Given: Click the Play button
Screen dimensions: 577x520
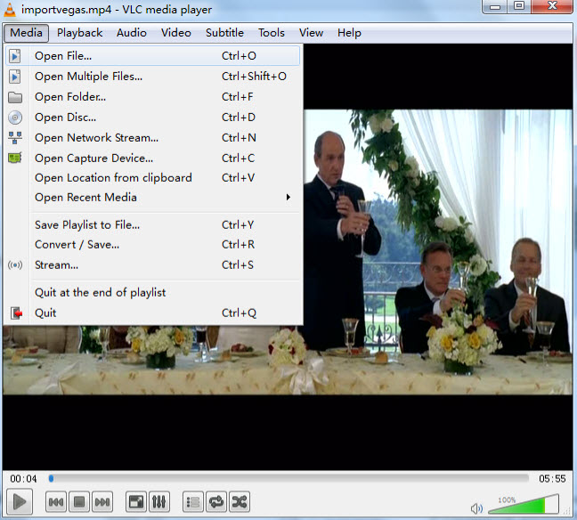Looking at the screenshot, I should pyautogui.click(x=19, y=501).
